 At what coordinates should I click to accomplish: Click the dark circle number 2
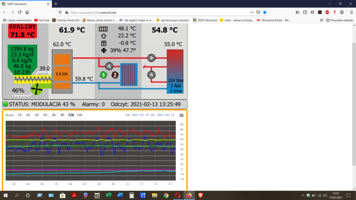tap(115, 75)
